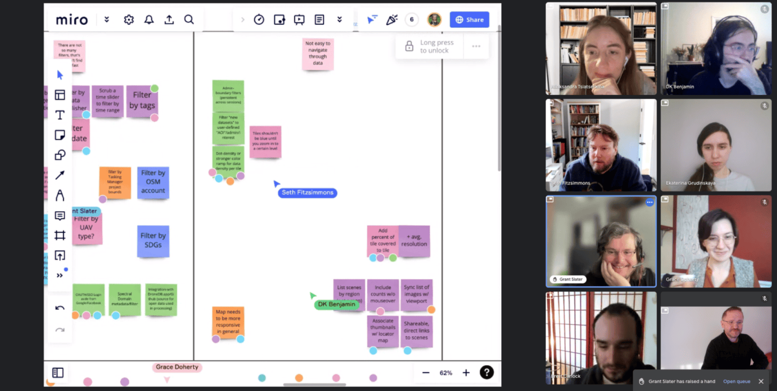Open the Comment tool
Screen dimensions: 777x391
click(60, 216)
